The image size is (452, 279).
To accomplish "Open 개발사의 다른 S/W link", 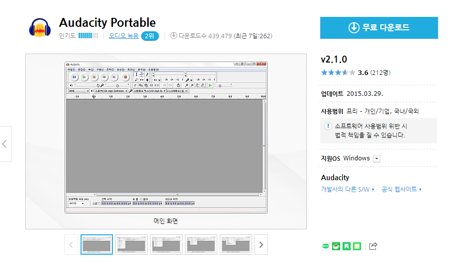I will tap(348, 189).
